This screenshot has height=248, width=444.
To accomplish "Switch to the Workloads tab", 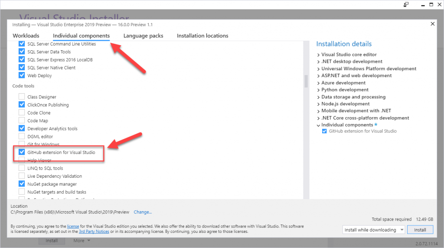I will pos(26,36).
